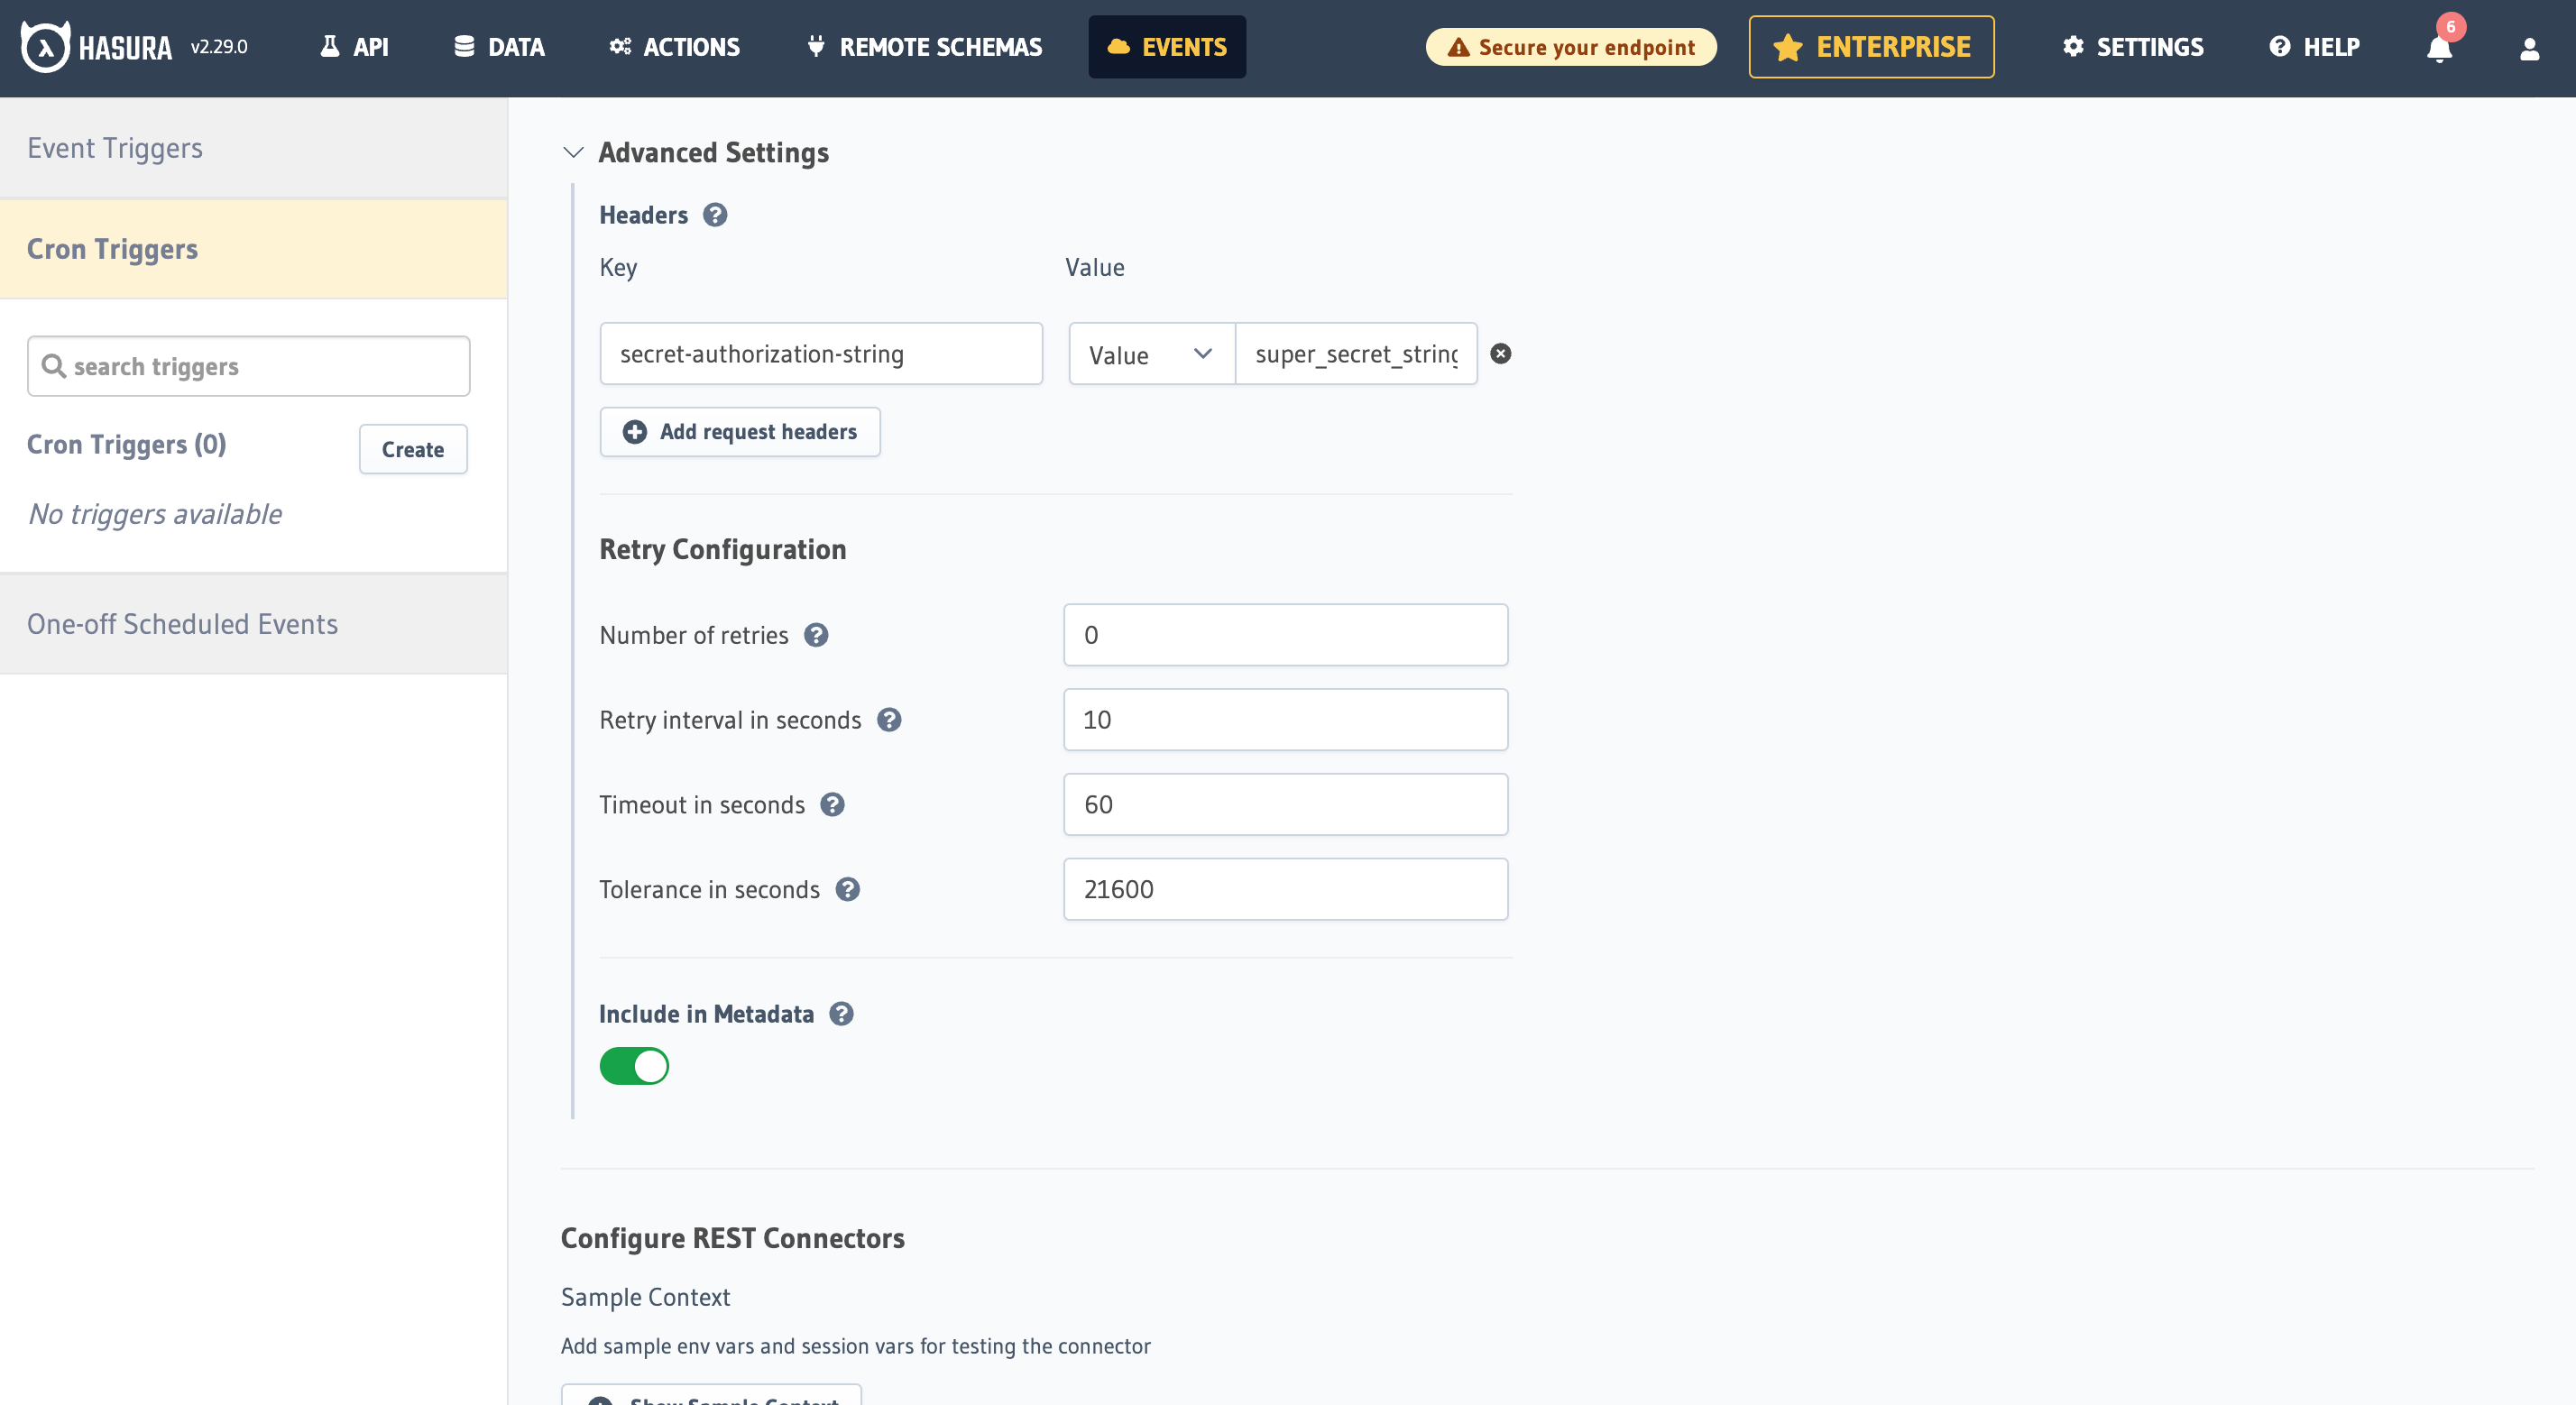Open One-off Scheduled Events section

point(183,623)
